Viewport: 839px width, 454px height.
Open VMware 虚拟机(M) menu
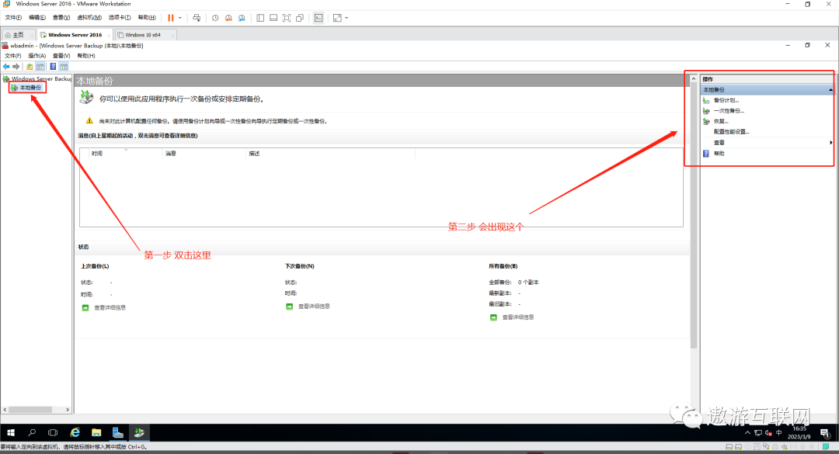[x=89, y=18]
